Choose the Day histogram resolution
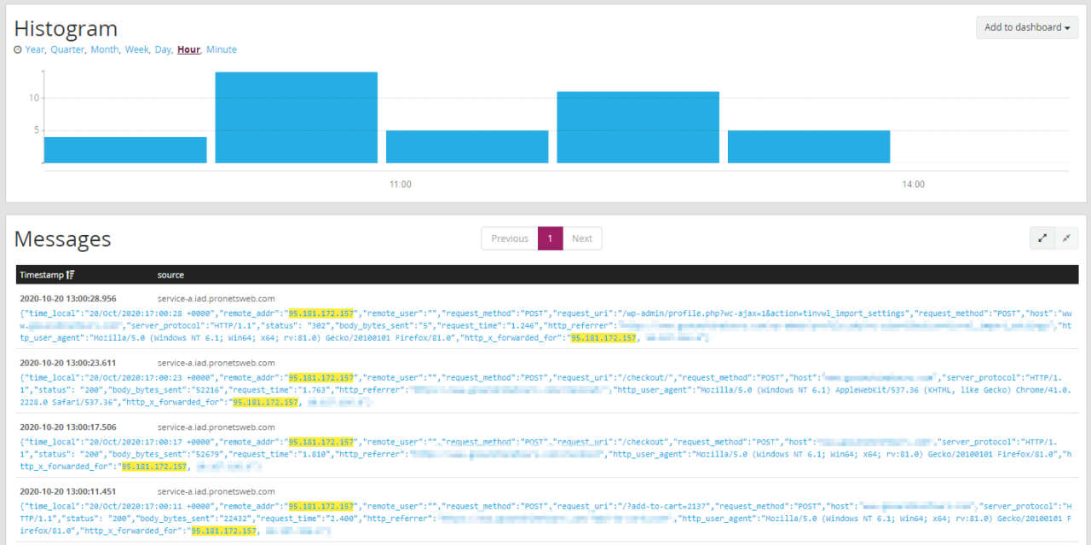This screenshot has height=545, width=1091. tap(162, 50)
